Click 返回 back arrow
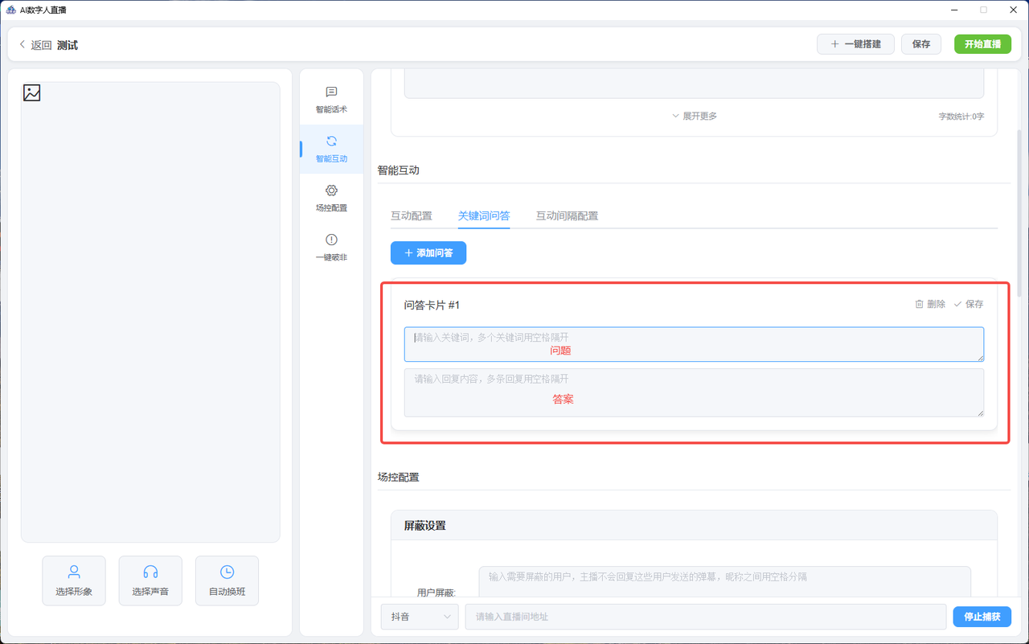 pyautogui.click(x=23, y=45)
